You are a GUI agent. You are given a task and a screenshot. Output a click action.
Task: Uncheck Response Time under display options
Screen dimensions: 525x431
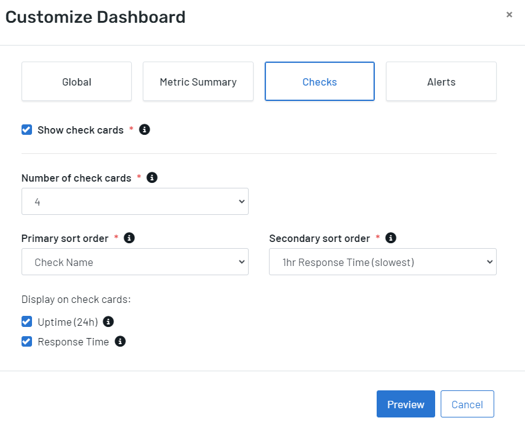26,341
